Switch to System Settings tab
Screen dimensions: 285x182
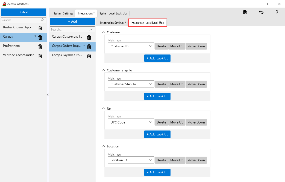click(63, 13)
